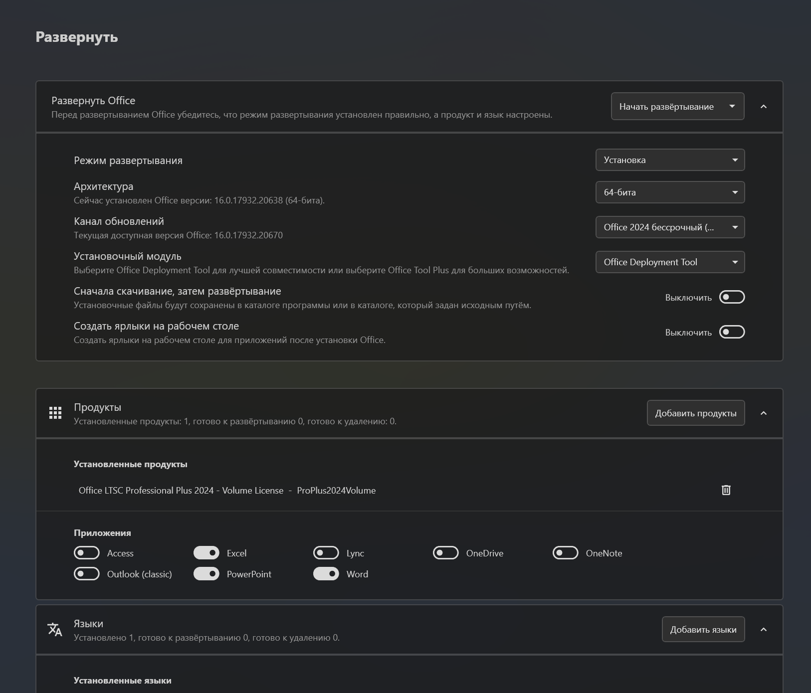Viewport: 811px width, 693px height.
Task: Click the Products grid icon
Action: [x=55, y=413]
